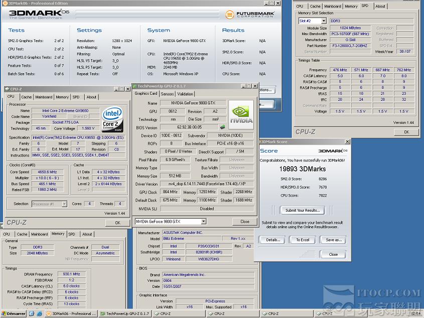Open the Processor #1 selection dropdown
424x318 pixels.
(x=64, y=204)
